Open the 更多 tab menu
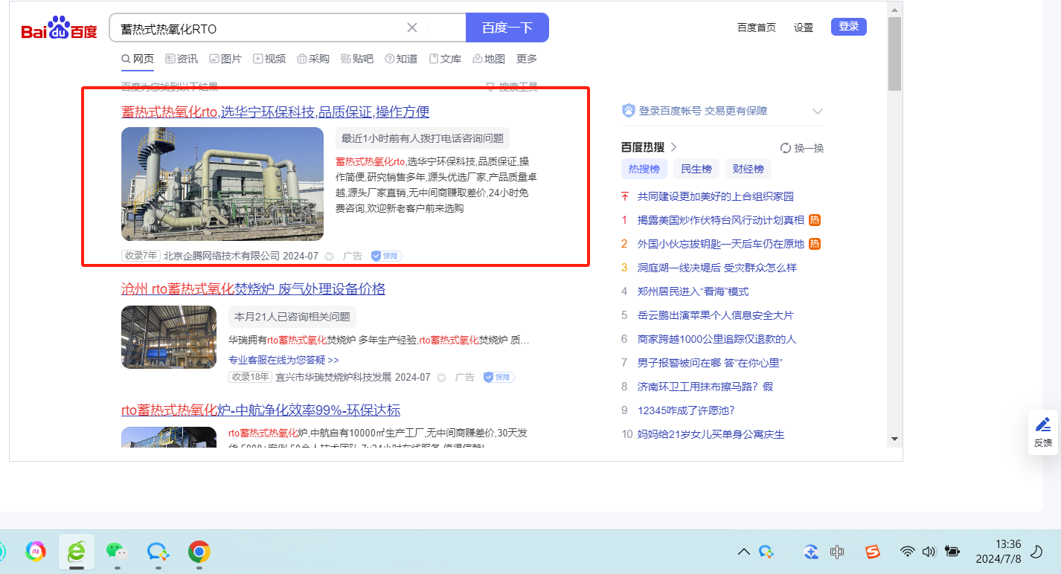Image resolution: width=1061 pixels, height=574 pixels. click(x=527, y=59)
